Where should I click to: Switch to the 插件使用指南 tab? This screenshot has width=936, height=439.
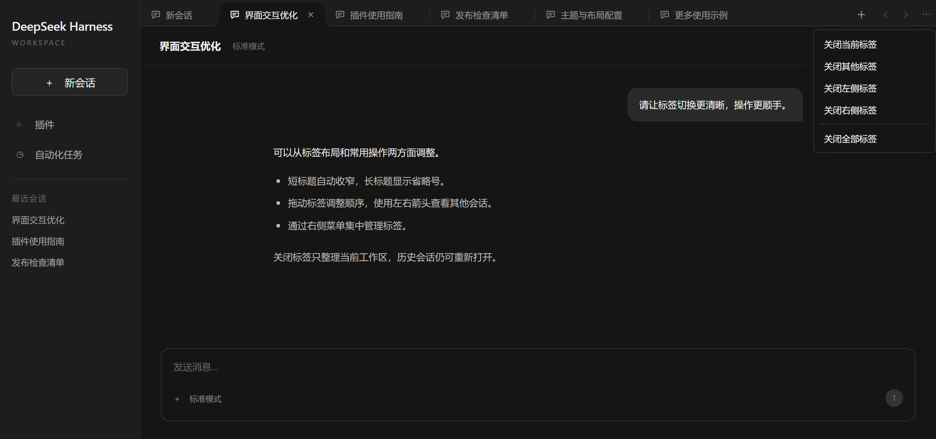pyautogui.click(x=377, y=15)
